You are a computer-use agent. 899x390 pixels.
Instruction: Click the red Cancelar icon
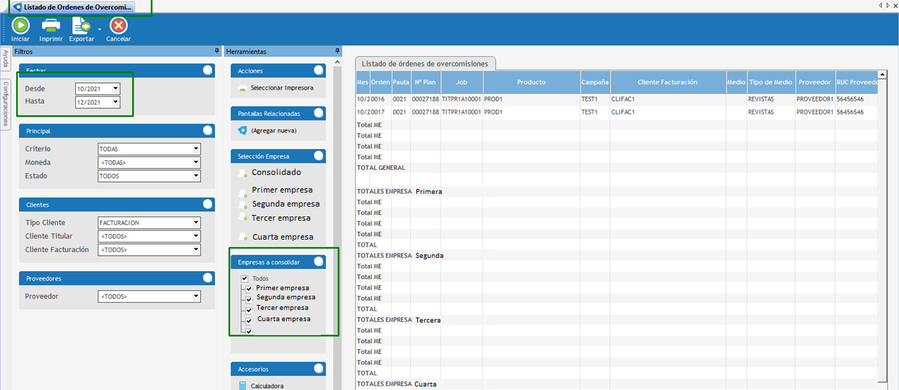pyautogui.click(x=119, y=25)
